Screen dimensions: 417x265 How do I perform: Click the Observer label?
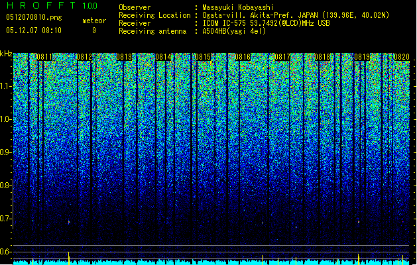pos(135,7)
